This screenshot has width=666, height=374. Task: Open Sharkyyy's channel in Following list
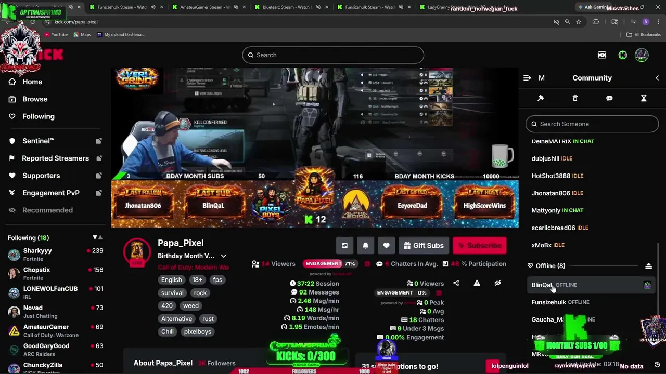click(x=55, y=255)
